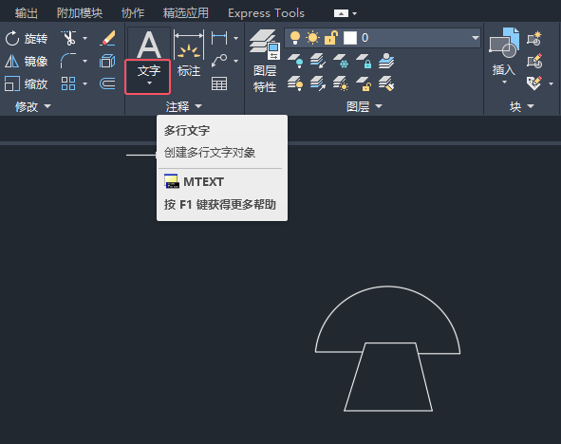Expand the Array tool dropdown arrow

click(84, 84)
